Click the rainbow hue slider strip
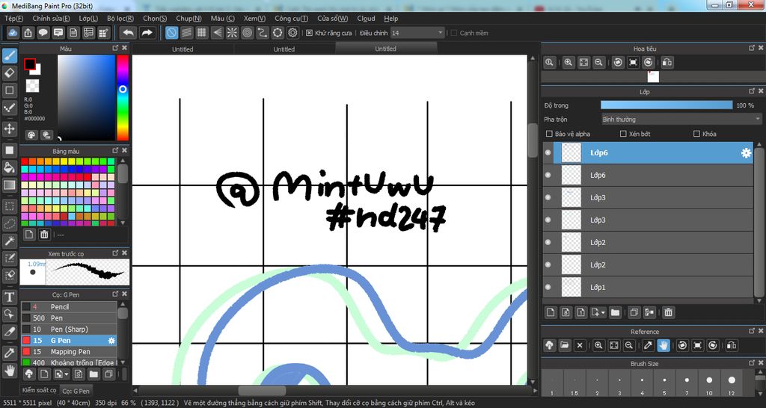This screenshot has width=766, height=408. [123, 98]
